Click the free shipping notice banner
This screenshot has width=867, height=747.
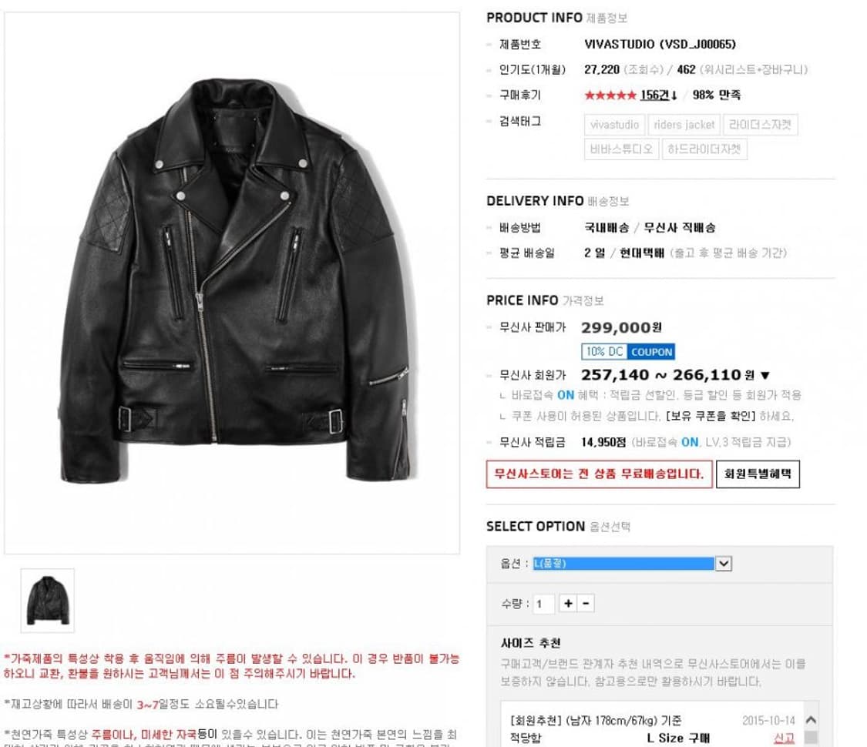tap(599, 474)
